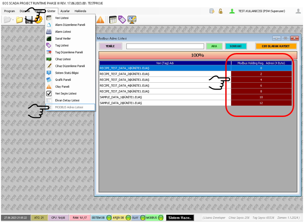Choose Alarm Düzenleme Paneli entry
Viewport: 304px width, 223px height.
coord(70,25)
